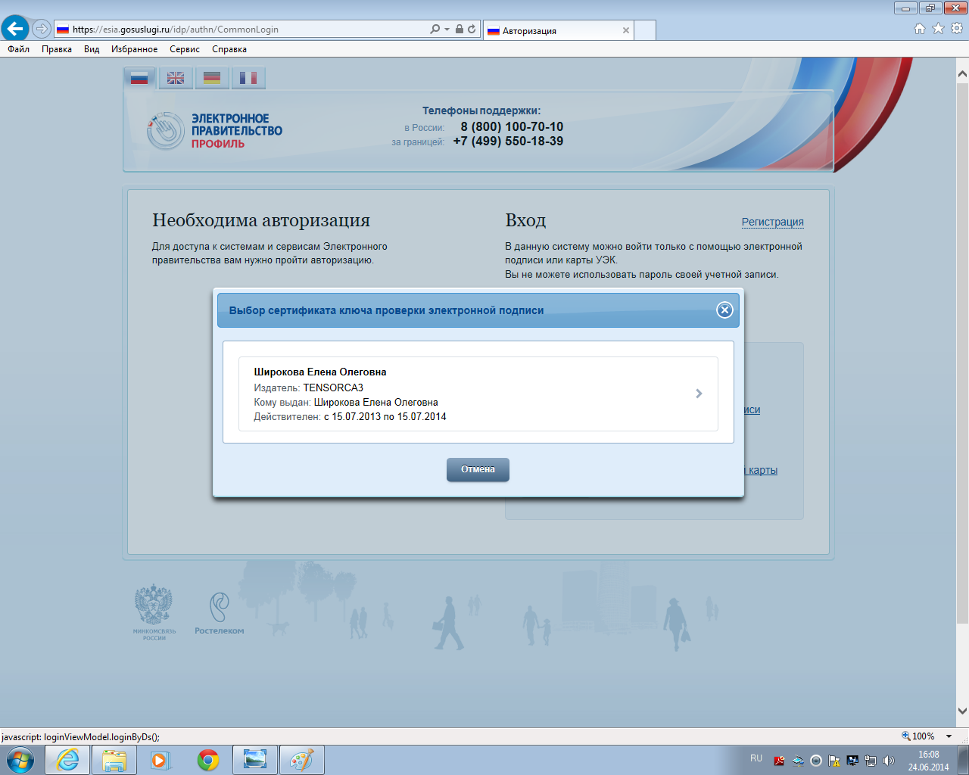969x775 pixels.
Task: Refresh the page using address bar icon
Action: point(472,30)
